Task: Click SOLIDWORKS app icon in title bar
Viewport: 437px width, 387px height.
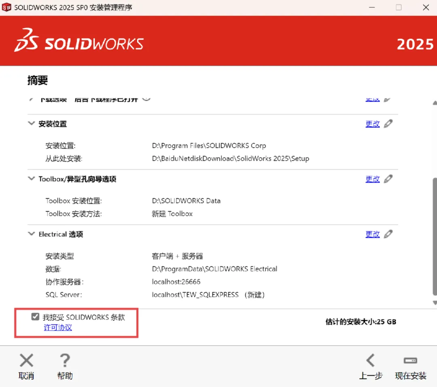Action: click(6, 7)
